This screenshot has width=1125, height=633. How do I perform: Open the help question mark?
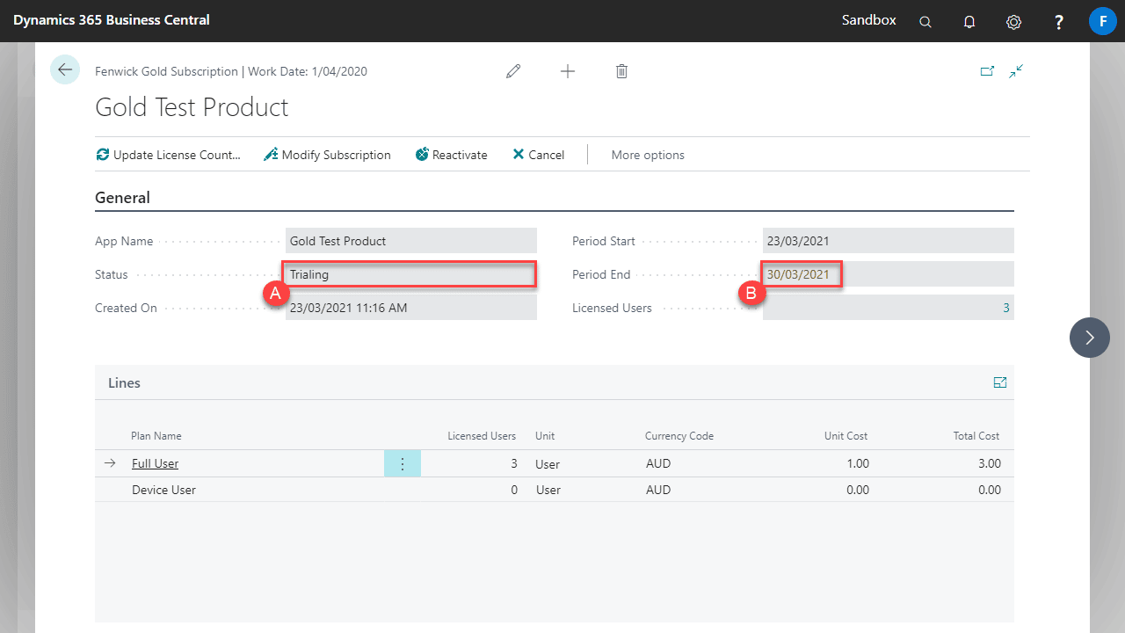tap(1059, 22)
